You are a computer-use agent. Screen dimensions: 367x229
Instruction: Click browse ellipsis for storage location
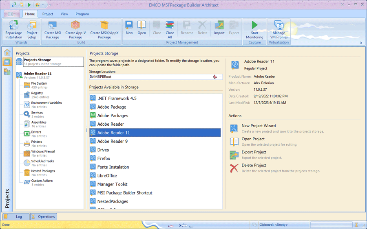[x=220, y=77]
